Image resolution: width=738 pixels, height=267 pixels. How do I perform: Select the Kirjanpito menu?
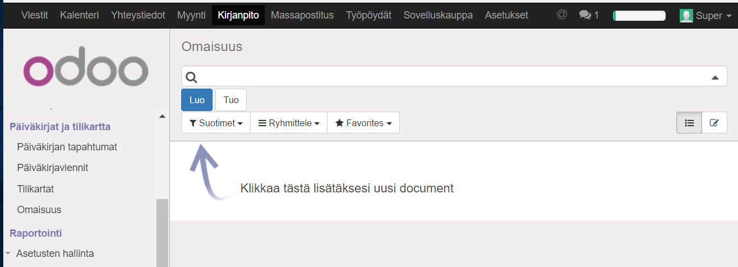tap(238, 15)
